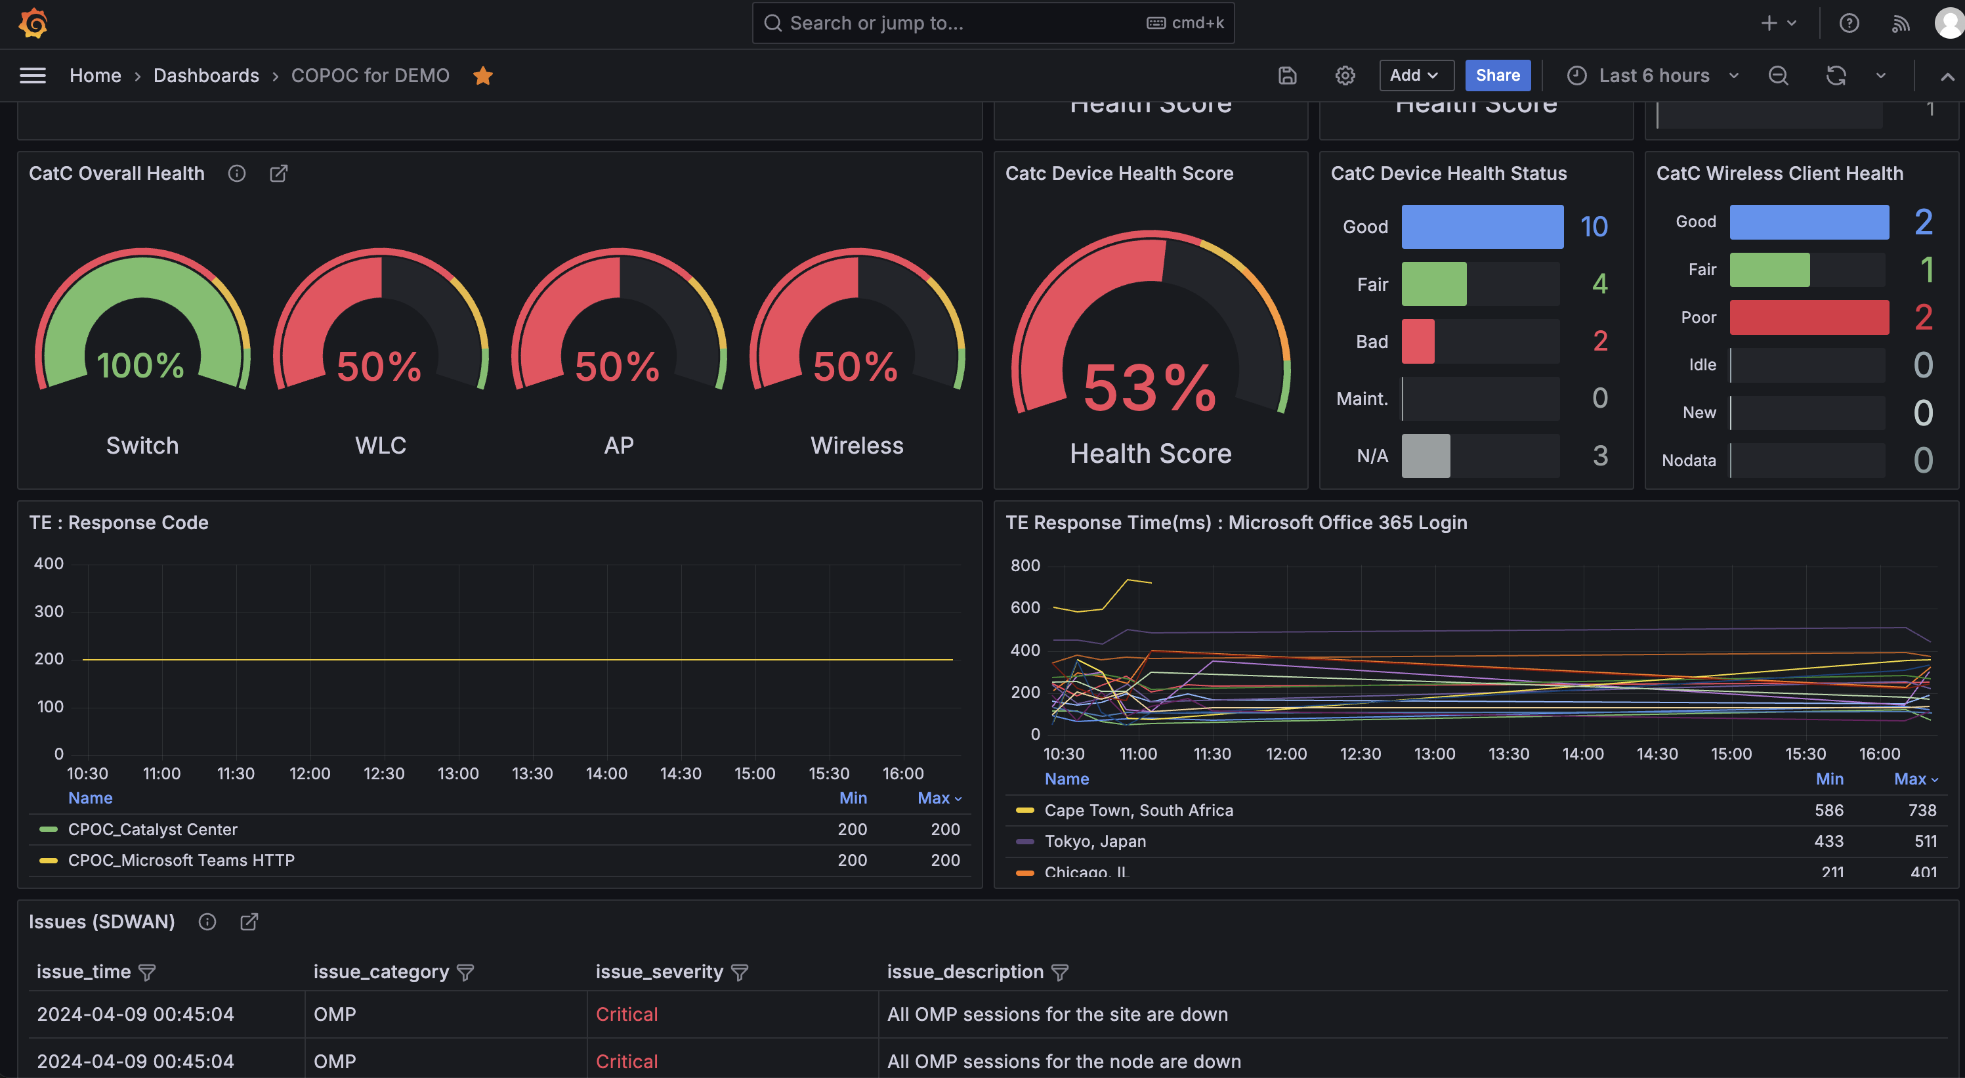Go to Dashboards breadcrumb link

(206, 75)
